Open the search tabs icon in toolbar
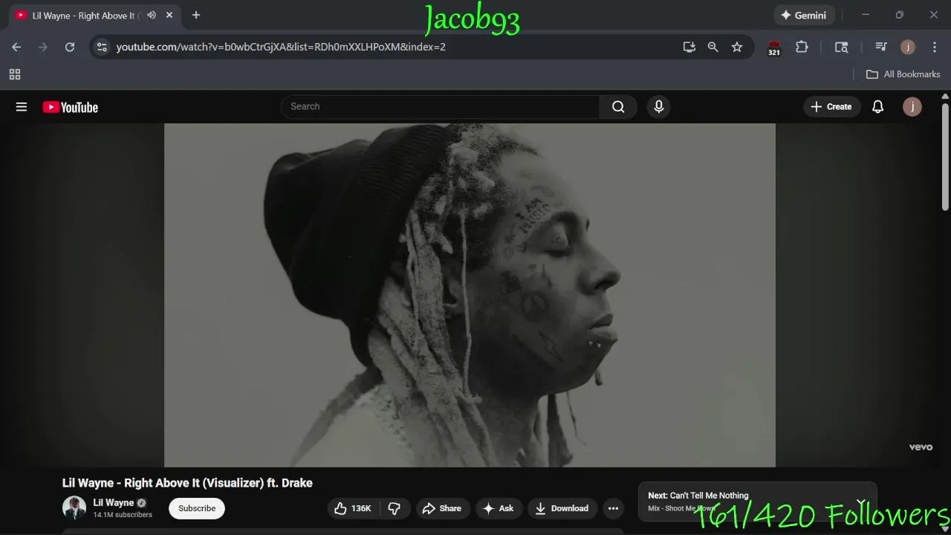 pos(842,47)
